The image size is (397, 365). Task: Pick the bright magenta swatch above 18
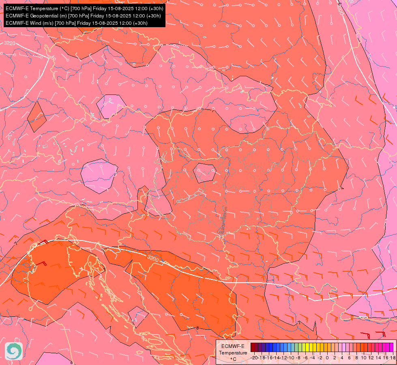391,347
